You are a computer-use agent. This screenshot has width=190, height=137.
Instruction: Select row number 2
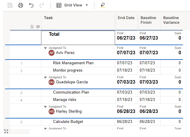(21, 71)
